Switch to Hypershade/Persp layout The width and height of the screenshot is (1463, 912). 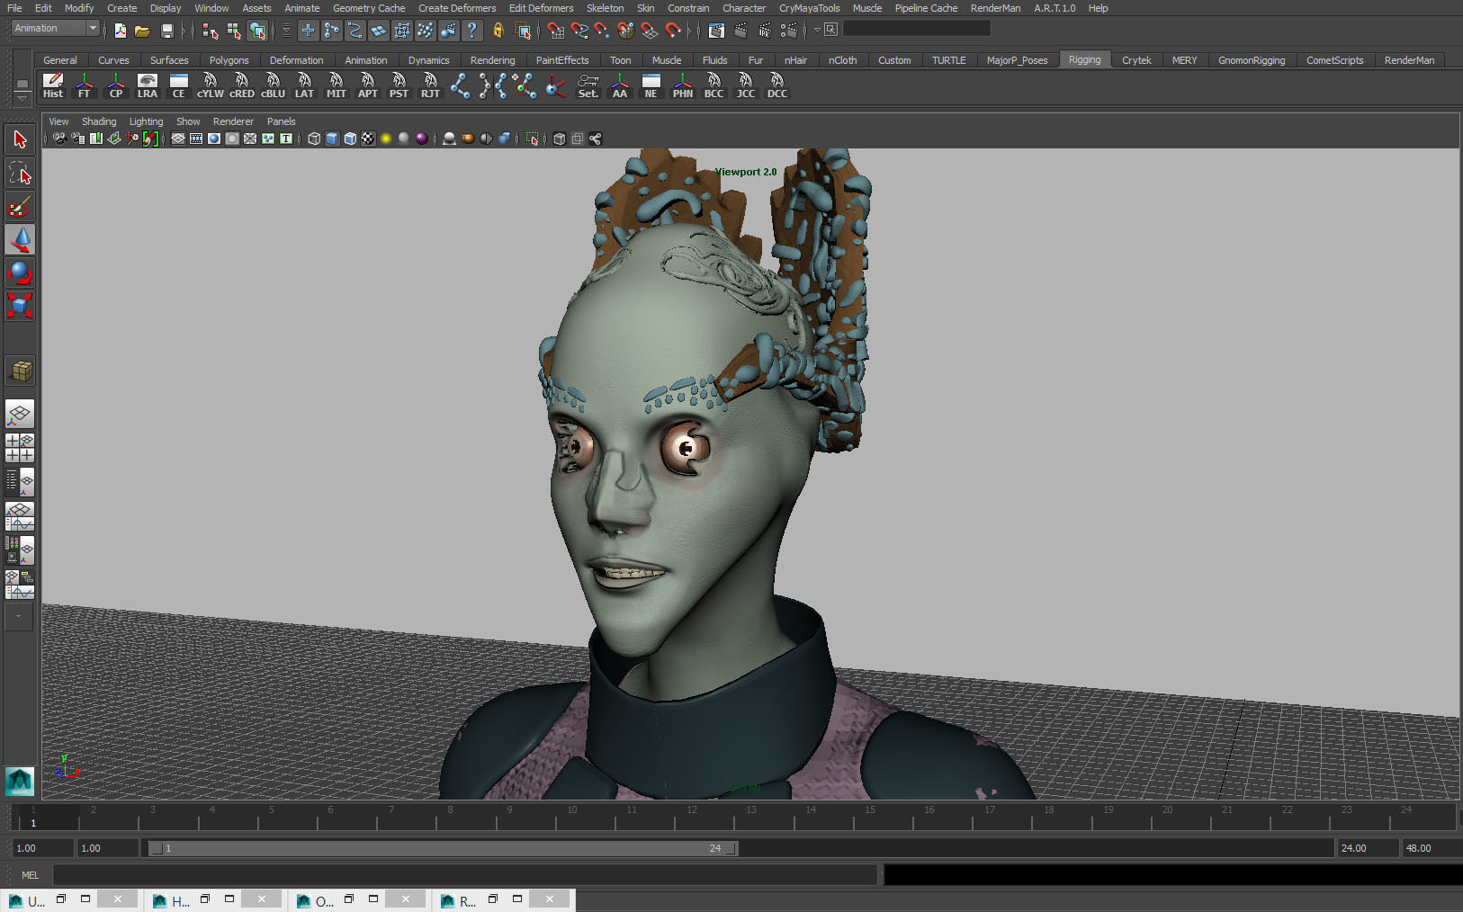[x=20, y=550]
